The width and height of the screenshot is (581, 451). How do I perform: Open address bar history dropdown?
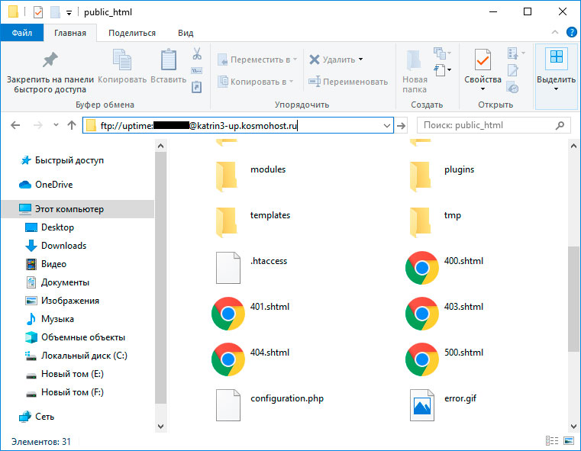[x=387, y=125]
